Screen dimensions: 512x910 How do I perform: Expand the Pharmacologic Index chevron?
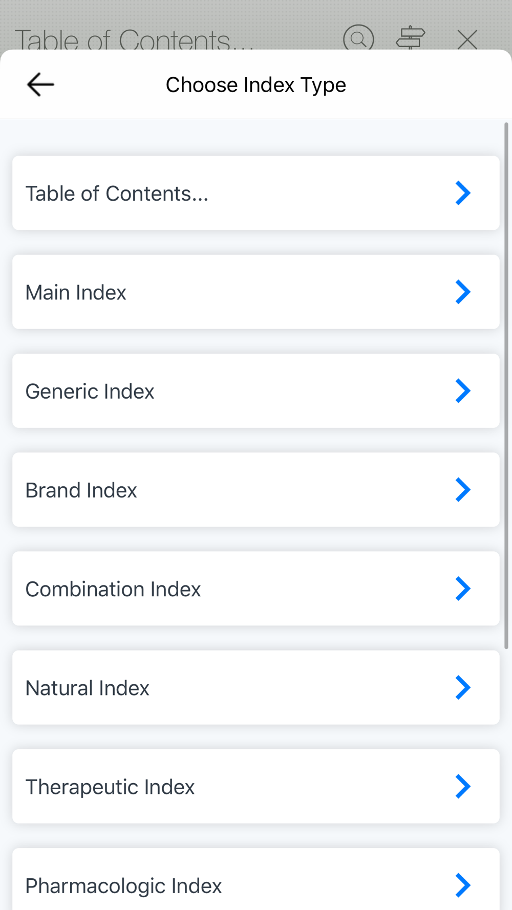[463, 885]
